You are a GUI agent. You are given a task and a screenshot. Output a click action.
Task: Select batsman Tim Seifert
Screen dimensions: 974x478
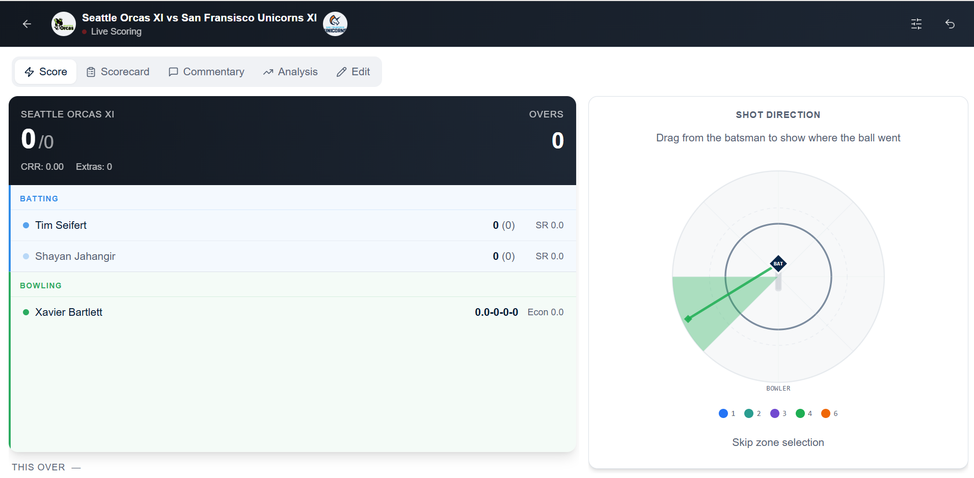point(293,225)
